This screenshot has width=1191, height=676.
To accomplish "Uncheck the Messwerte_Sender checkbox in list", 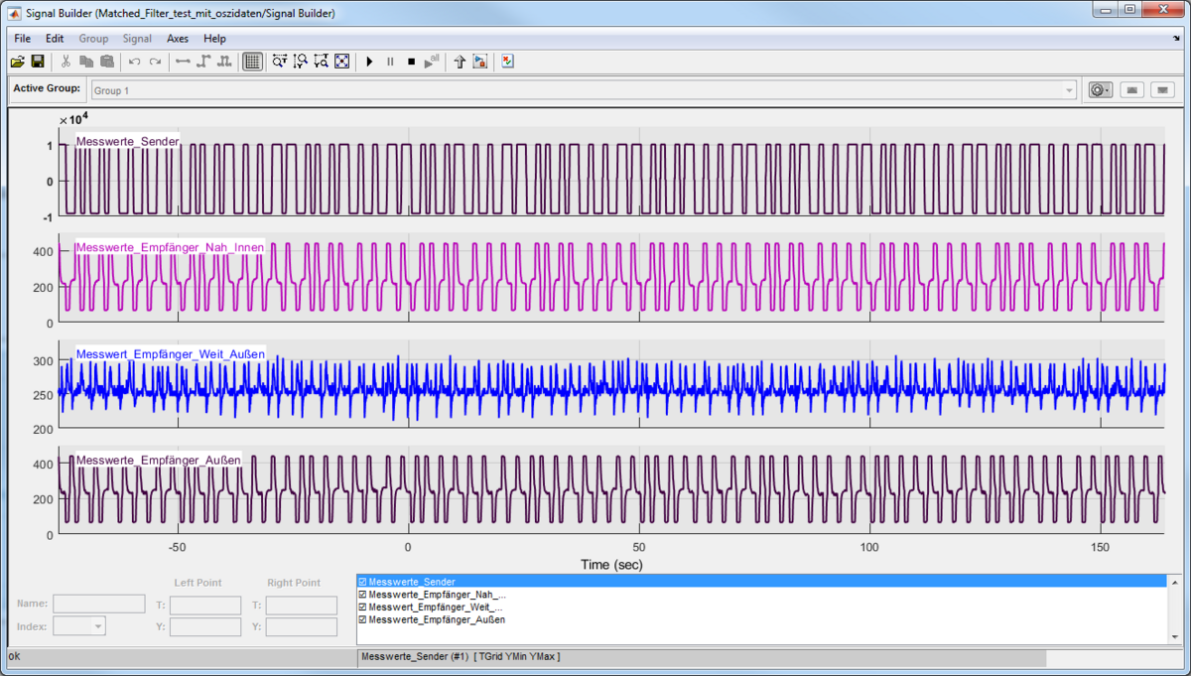I will pyautogui.click(x=363, y=582).
